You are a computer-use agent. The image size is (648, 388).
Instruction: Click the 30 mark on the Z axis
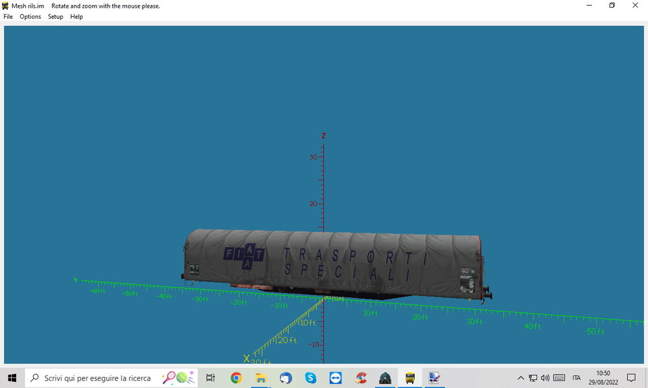click(314, 157)
